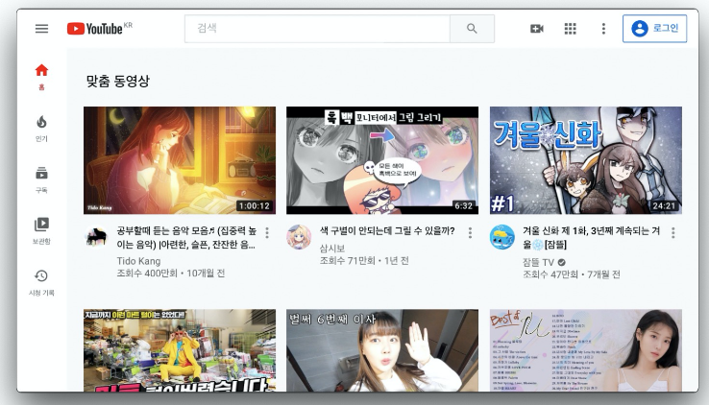Open the 색 구별이 안되는데 그릴 수 있을까? title
Image resolution: width=709 pixels, height=405 pixels.
pyautogui.click(x=387, y=230)
